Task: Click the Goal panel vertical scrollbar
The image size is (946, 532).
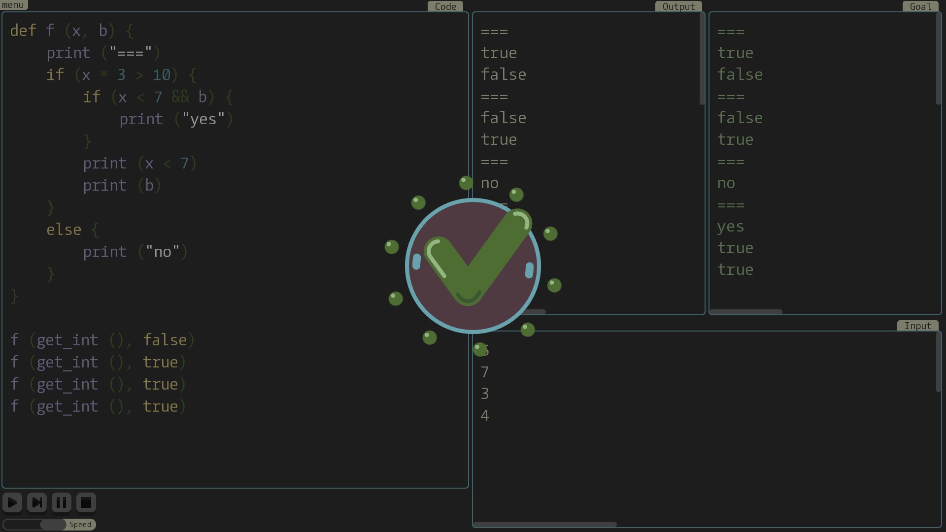Action: (939, 59)
